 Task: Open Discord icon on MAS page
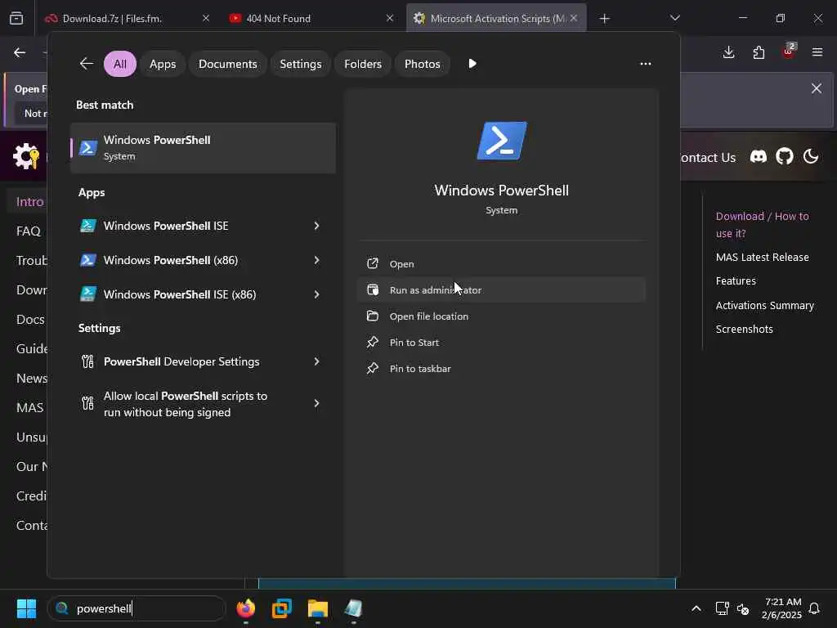pyautogui.click(x=758, y=156)
